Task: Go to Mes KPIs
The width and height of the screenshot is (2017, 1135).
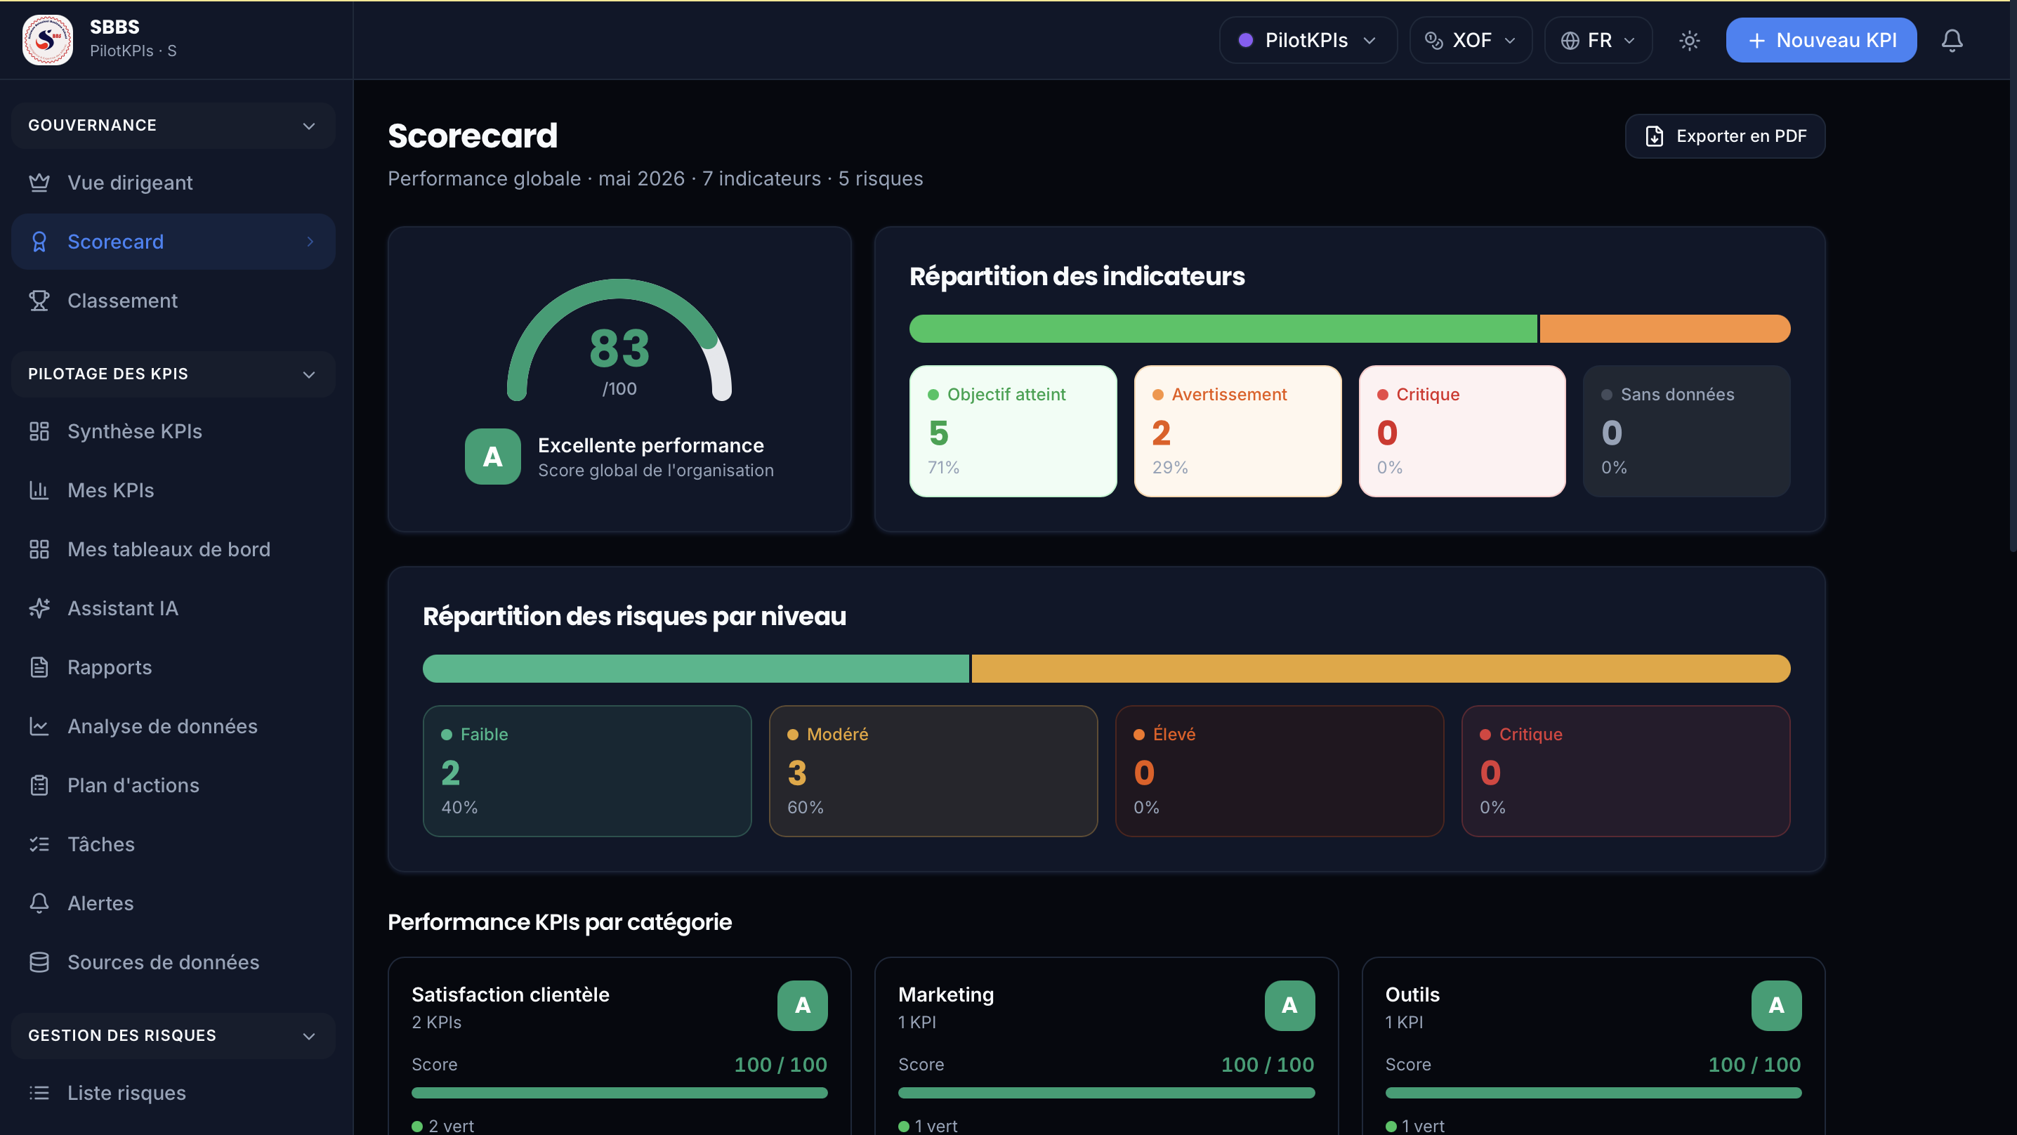Action: pyautogui.click(x=173, y=490)
